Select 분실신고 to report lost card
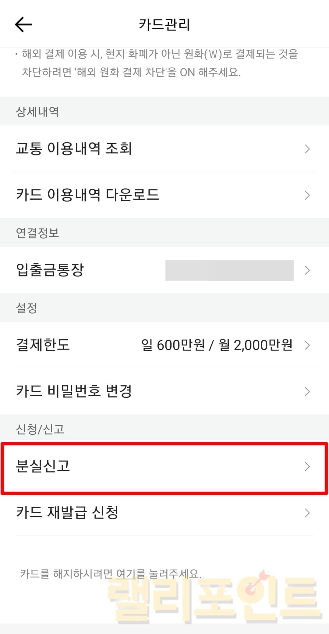 tap(43, 466)
